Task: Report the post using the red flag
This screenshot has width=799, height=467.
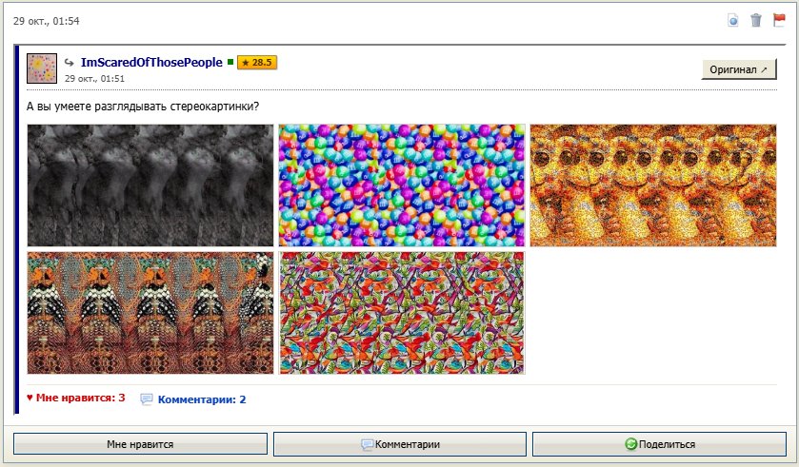Action: point(779,20)
